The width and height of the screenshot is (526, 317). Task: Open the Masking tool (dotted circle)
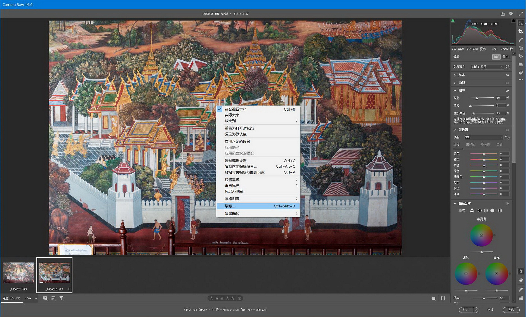pos(521,48)
